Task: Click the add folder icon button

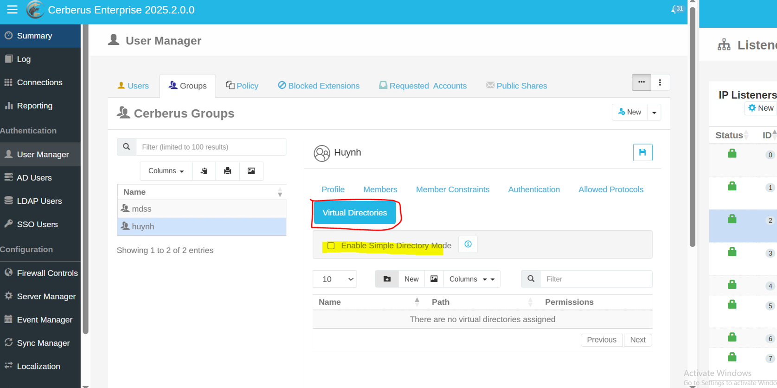Action: (387, 279)
